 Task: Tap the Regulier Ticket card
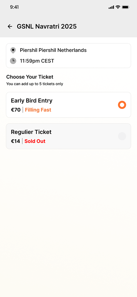click(68, 136)
